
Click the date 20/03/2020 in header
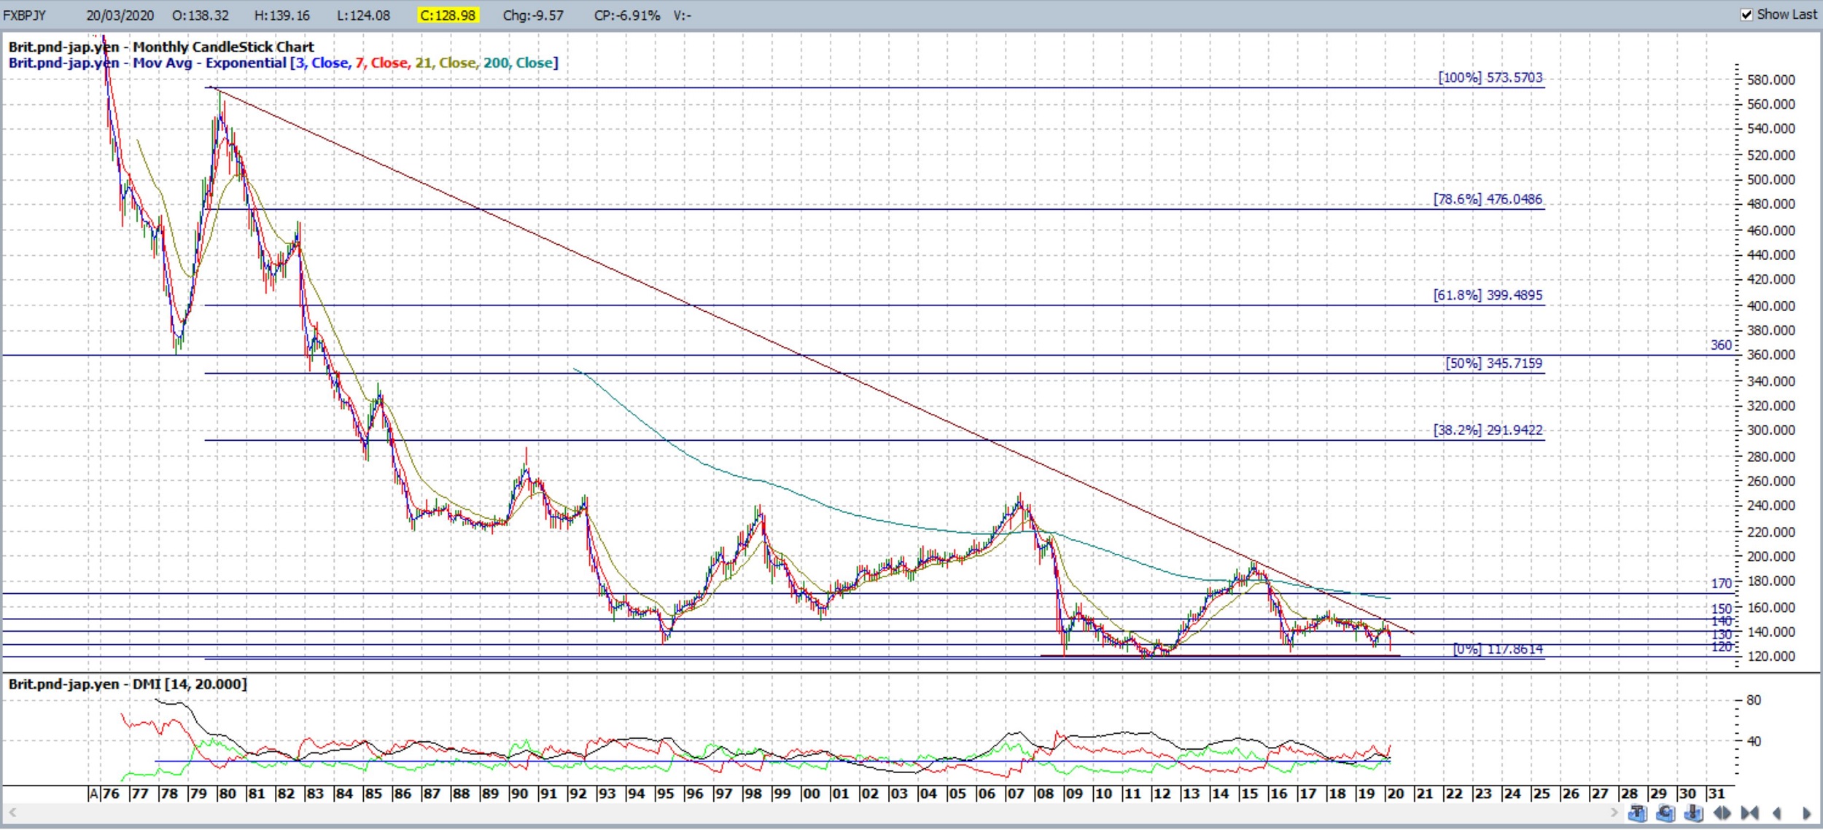pyautogui.click(x=120, y=15)
